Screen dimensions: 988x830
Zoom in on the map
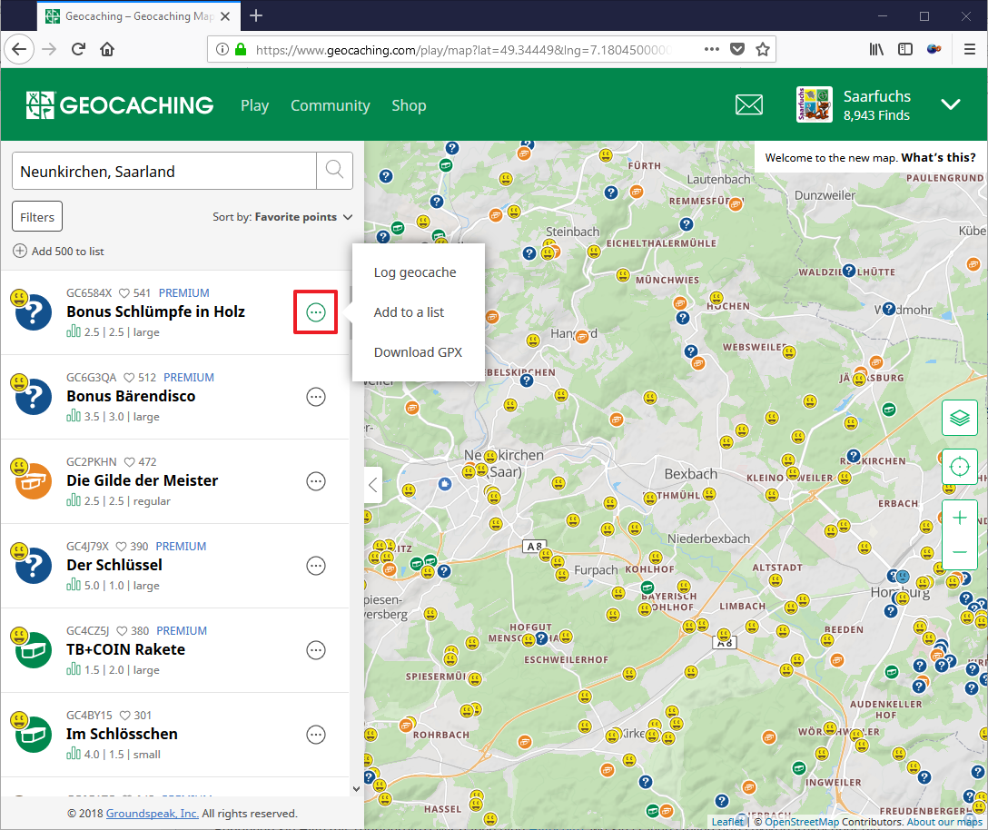pos(960,518)
